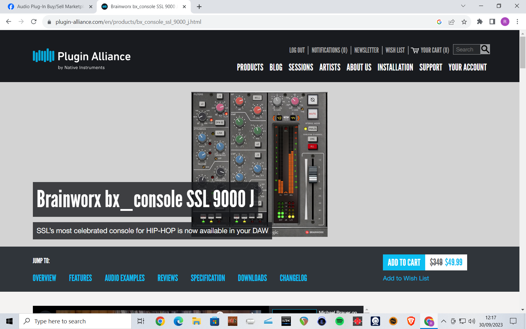The image size is (526, 329).
Task: Click the browser forward arrow
Action: coord(21,22)
